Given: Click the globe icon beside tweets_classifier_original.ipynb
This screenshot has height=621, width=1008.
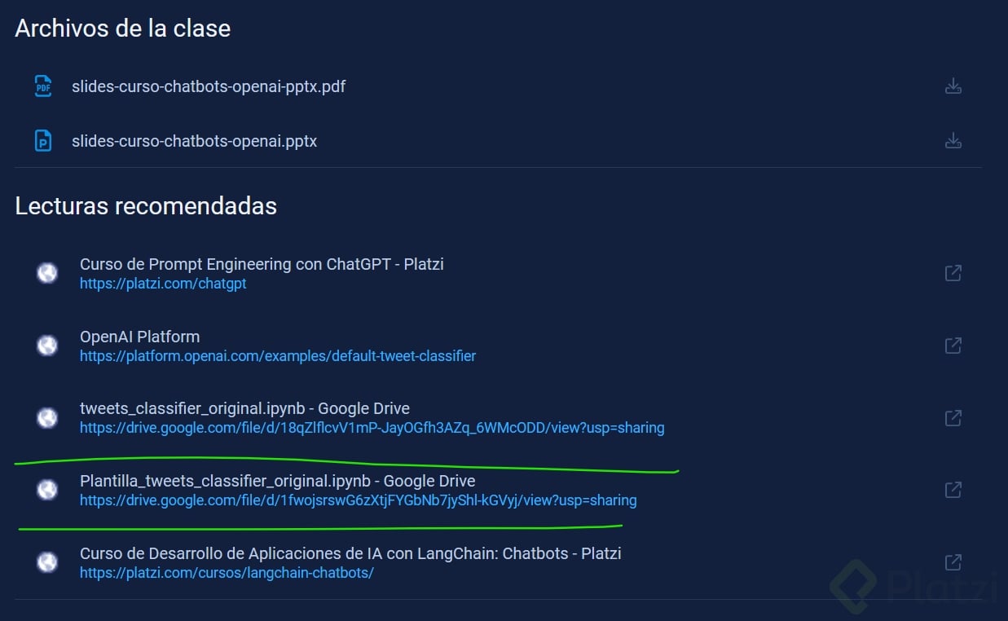Looking at the screenshot, I should (46, 417).
